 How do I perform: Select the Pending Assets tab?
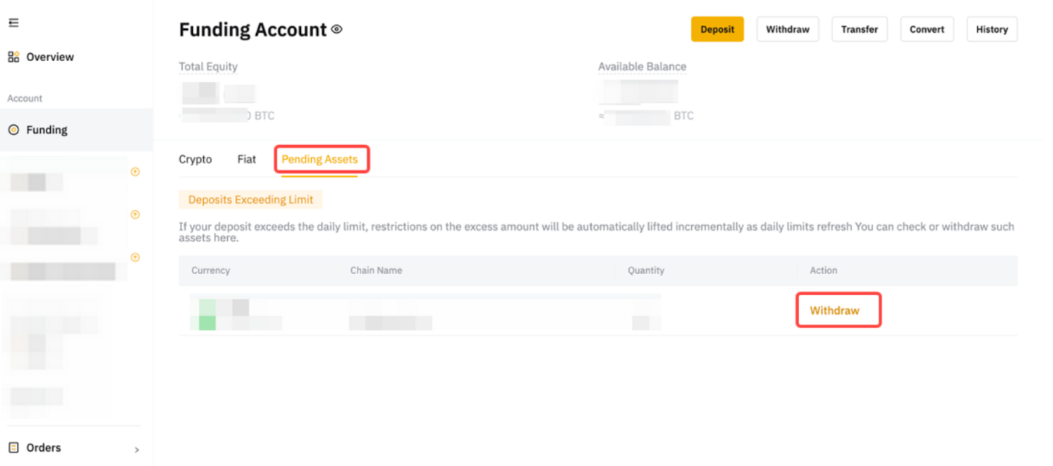pos(320,160)
